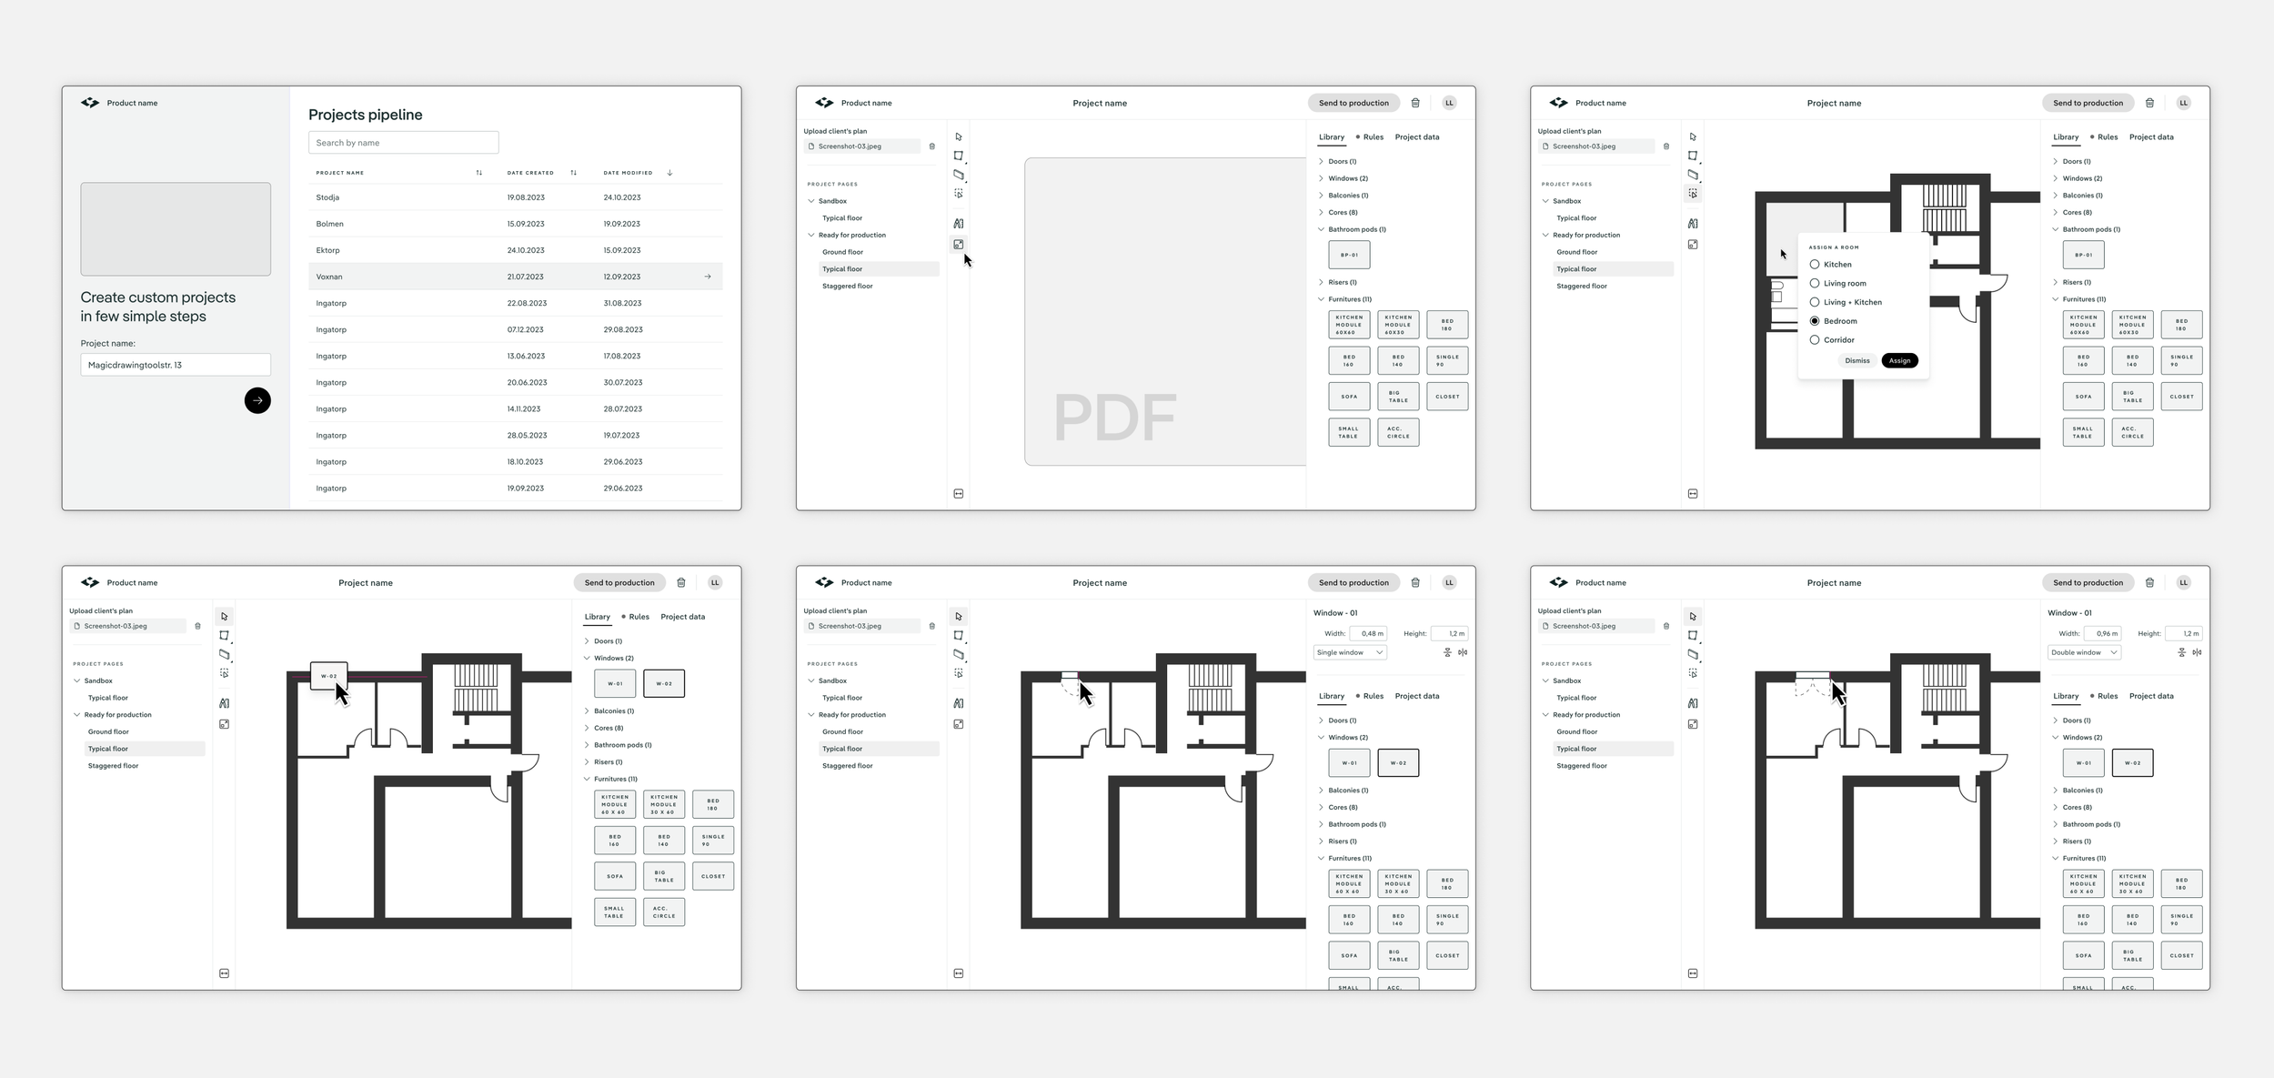Click the black Assign button
The width and height of the screenshot is (2274, 1078).
(x=1899, y=361)
